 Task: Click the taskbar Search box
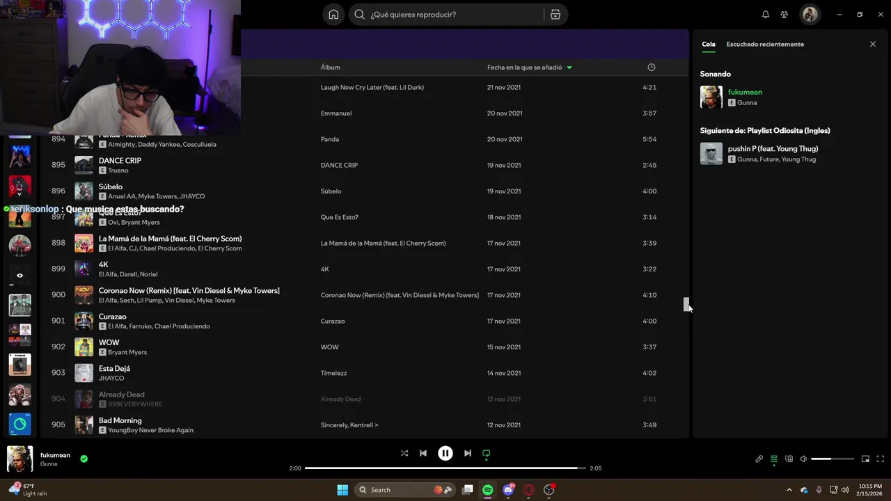pos(405,490)
